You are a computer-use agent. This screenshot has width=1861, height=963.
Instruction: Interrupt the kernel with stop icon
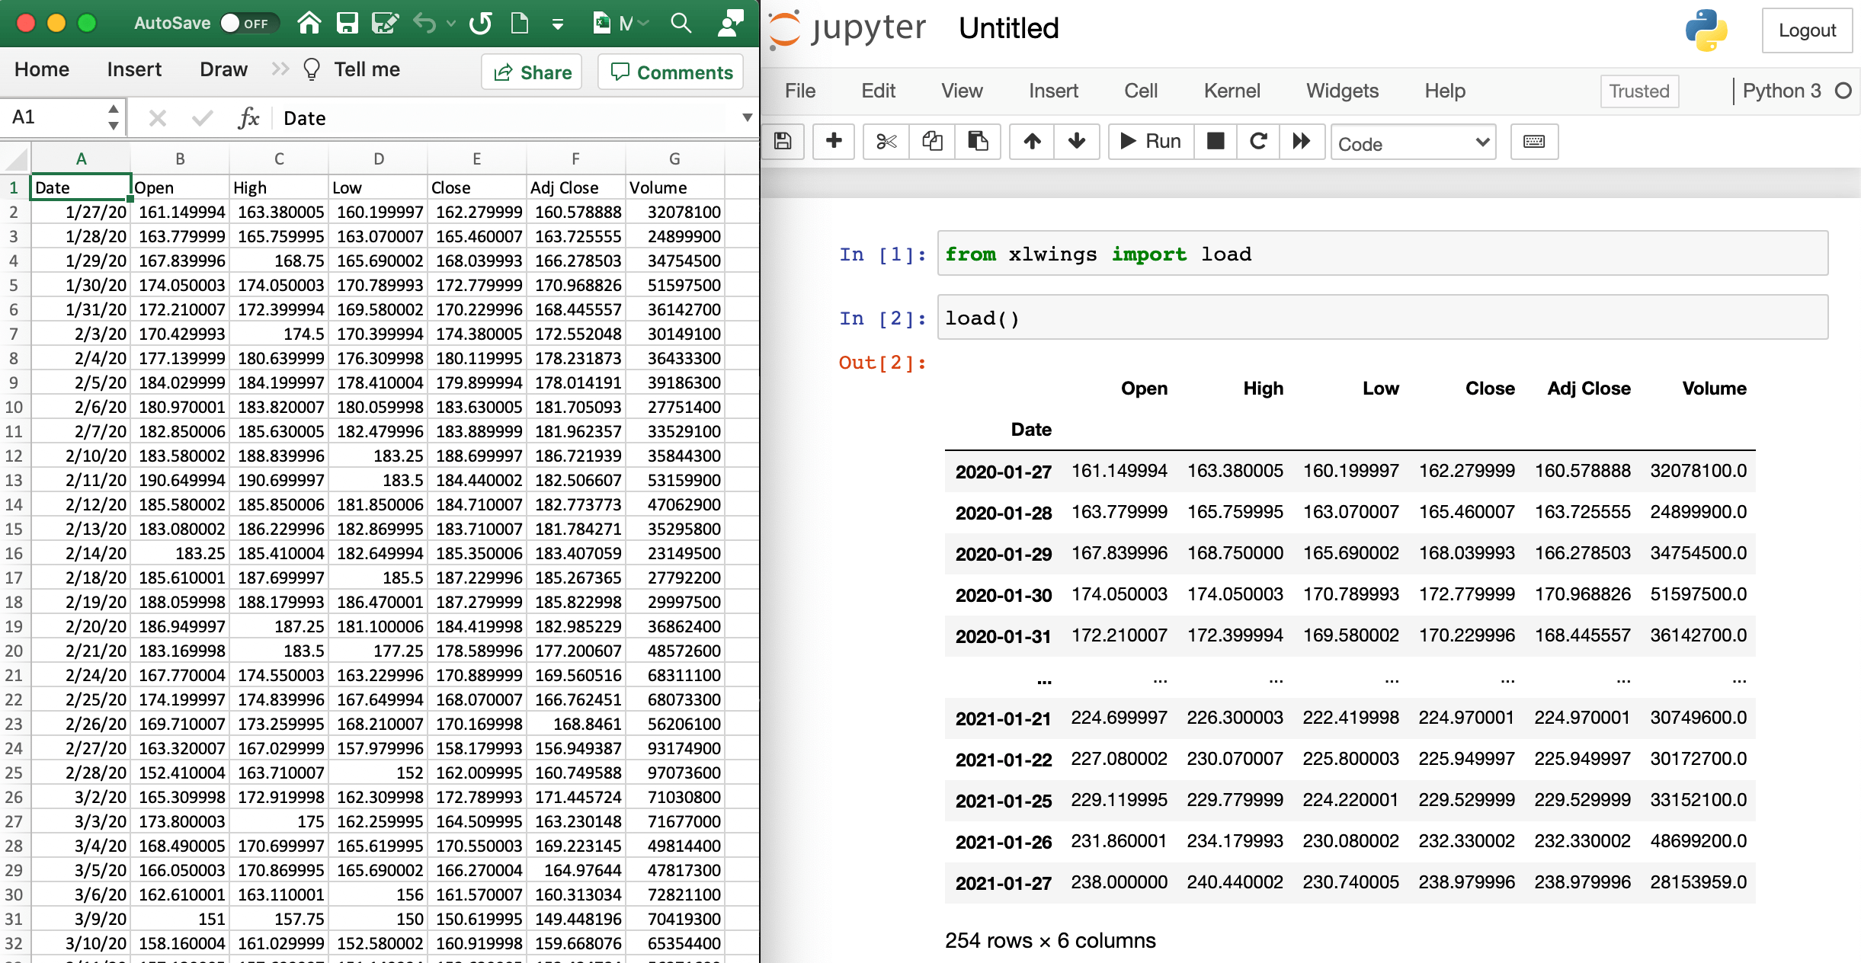pos(1216,142)
